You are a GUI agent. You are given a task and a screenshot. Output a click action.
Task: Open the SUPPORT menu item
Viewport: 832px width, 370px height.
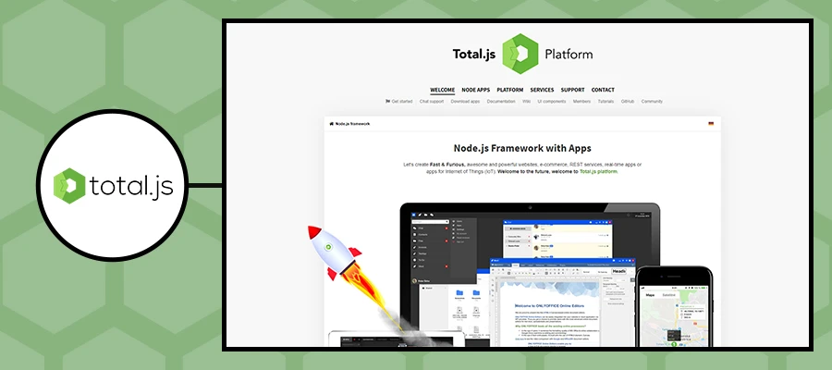(572, 90)
